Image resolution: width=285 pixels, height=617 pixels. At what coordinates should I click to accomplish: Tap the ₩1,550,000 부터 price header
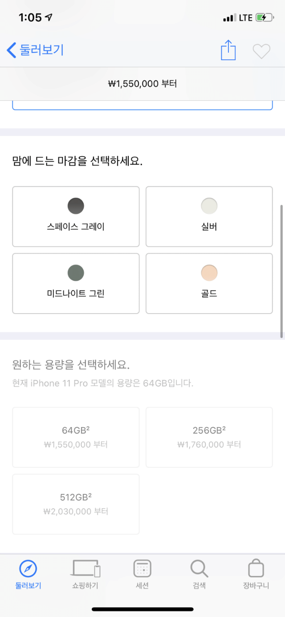pos(142,83)
